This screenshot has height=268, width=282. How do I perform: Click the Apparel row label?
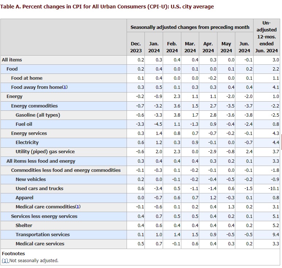pos(24,198)
